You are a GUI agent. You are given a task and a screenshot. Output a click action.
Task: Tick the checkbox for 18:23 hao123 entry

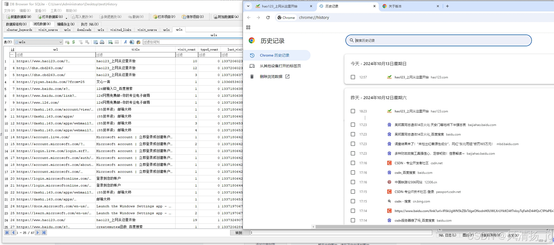click(x=353, y=111)
